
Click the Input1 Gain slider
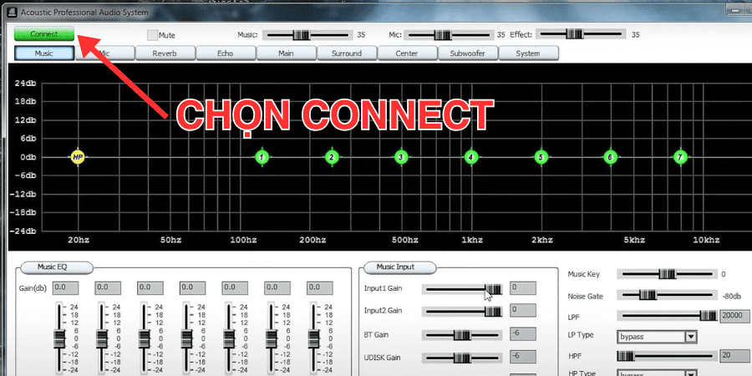(463, 289)
